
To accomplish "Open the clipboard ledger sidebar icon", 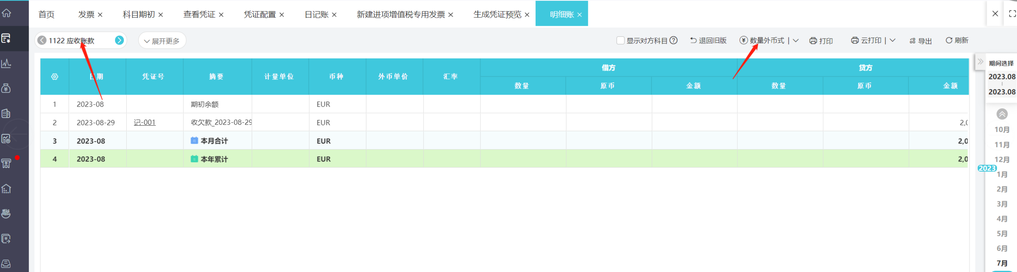I will point(6,114).
